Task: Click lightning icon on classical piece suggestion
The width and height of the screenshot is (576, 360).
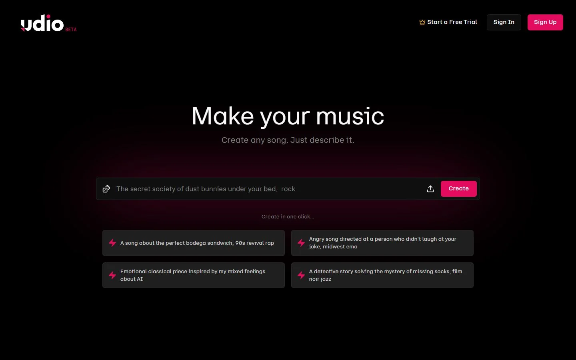Action: [x=112, y=275]
